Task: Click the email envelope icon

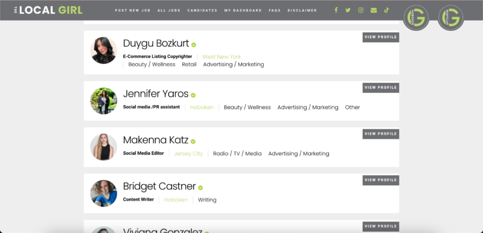Action: click(x=374, y=10)
